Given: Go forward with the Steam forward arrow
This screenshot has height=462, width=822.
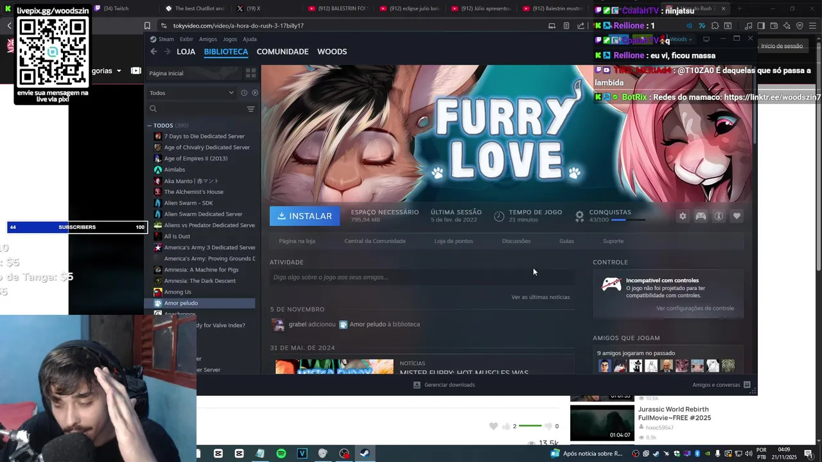Looking at the screenshot, I should click(166, 51).
